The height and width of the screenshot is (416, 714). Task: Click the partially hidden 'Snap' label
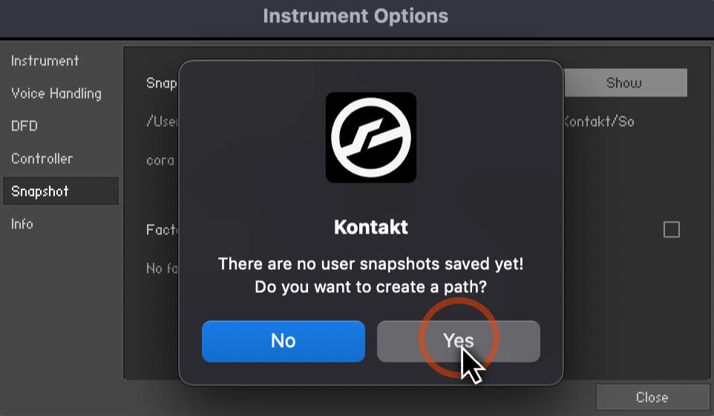[162, 83]
